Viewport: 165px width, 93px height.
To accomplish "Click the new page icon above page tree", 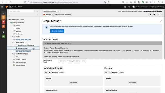I will tap(10, 15).
